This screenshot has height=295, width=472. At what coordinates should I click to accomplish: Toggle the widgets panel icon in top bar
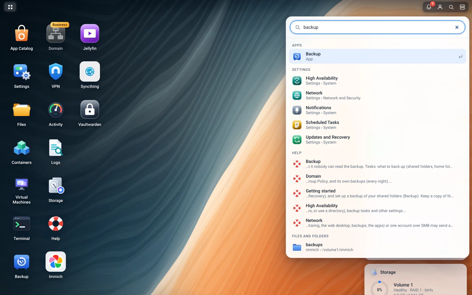tap(462, 7)
